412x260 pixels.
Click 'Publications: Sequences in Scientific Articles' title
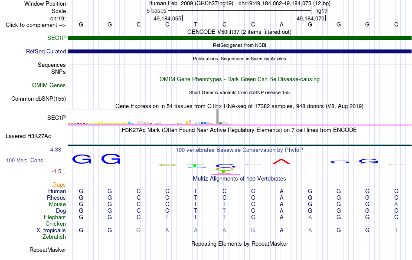pos(239,59)
